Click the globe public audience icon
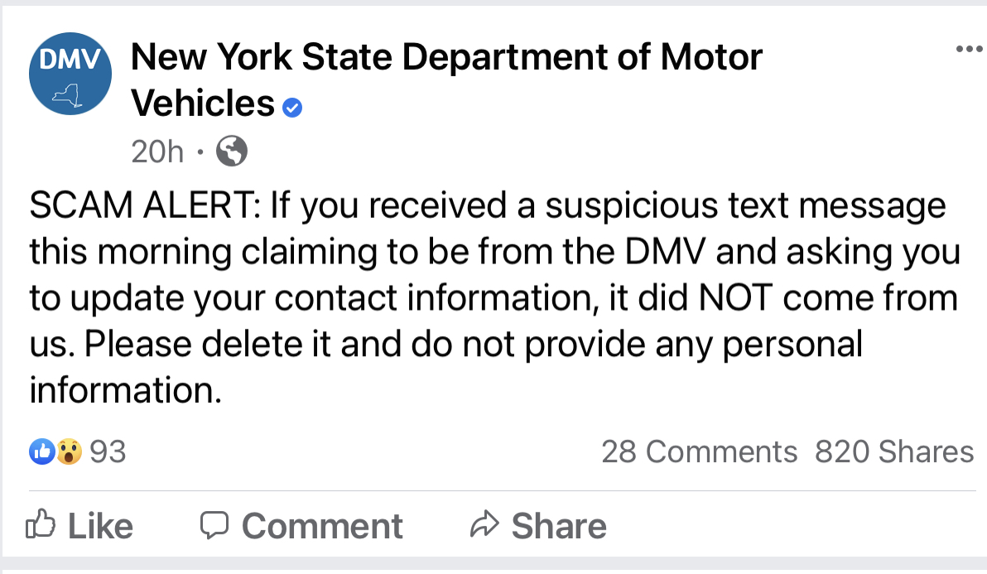Viewport: 987px width, 574px height. coord(231,152)
